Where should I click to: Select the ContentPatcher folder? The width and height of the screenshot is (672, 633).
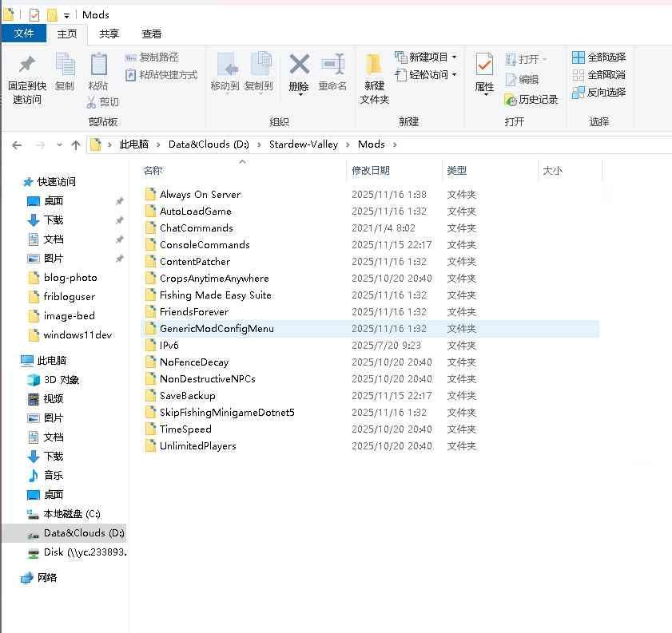click(x=194, y=262)
